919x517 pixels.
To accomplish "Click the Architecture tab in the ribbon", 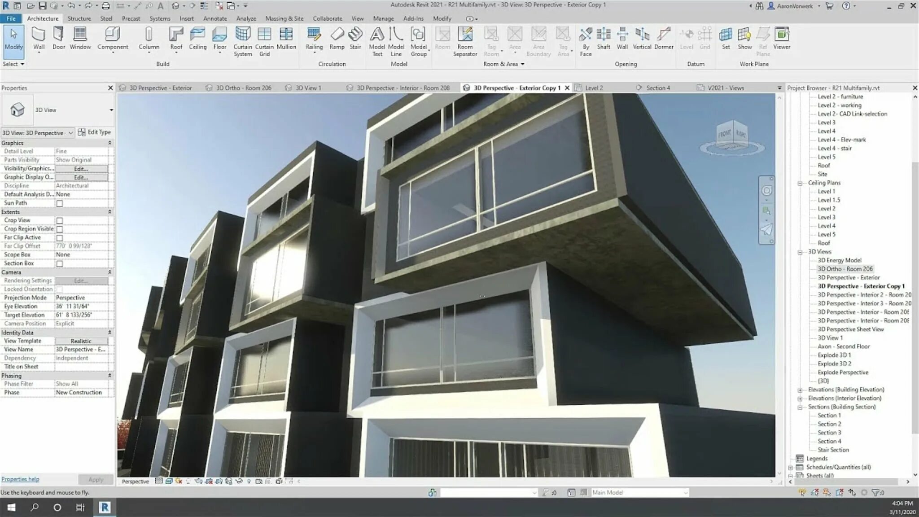I will (42, 18).
